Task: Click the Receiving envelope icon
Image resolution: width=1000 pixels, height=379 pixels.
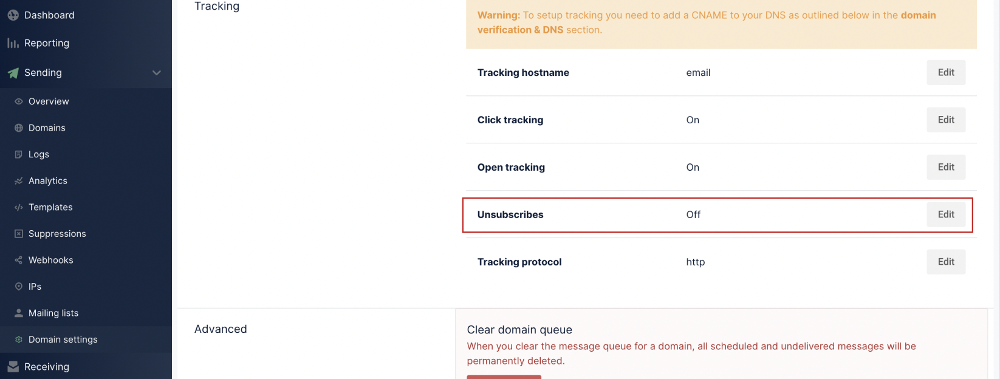Action: [13, 367]
